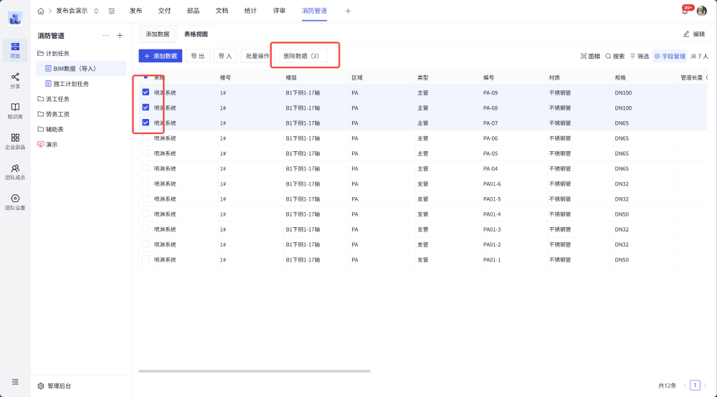Open the 发布会演示 project switcher dropdown
This screenshot has height=397, width=717.
tap(96, 11)
